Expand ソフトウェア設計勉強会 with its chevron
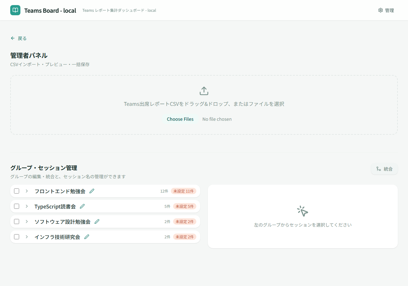The image size is (408, 286). [x=26, y=221]
